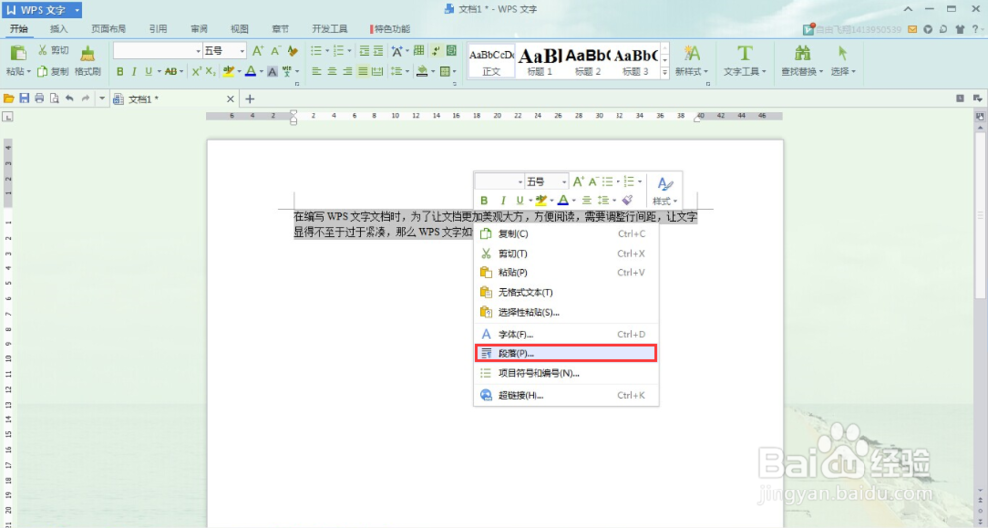Apply superscript using X² ribbon icon
This screenshot has width=988, height=528.
196,72
